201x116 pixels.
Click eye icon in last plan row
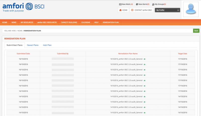(x=144, y=112)
